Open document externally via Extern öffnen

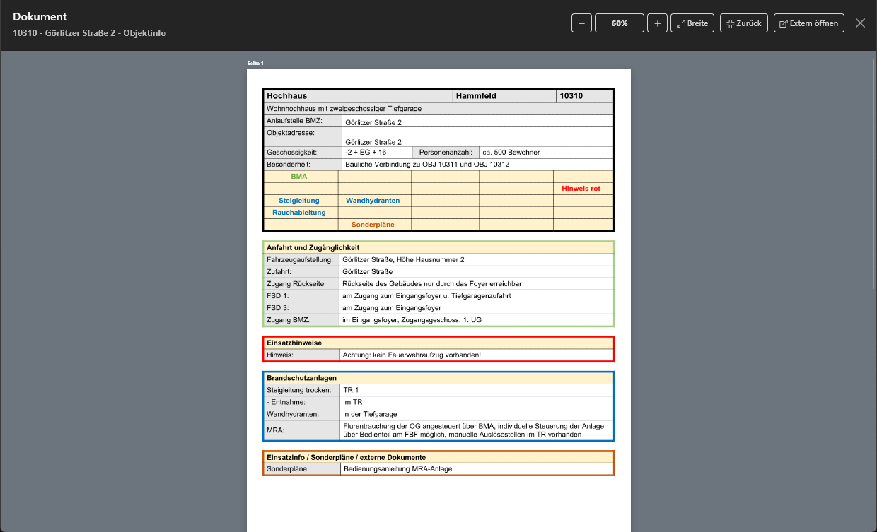(809, 23)
